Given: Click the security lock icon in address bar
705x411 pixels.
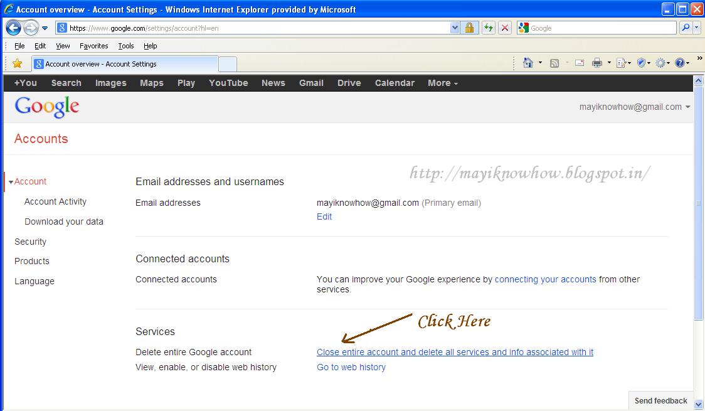Looking at the screenshot, I should (469, 28).
